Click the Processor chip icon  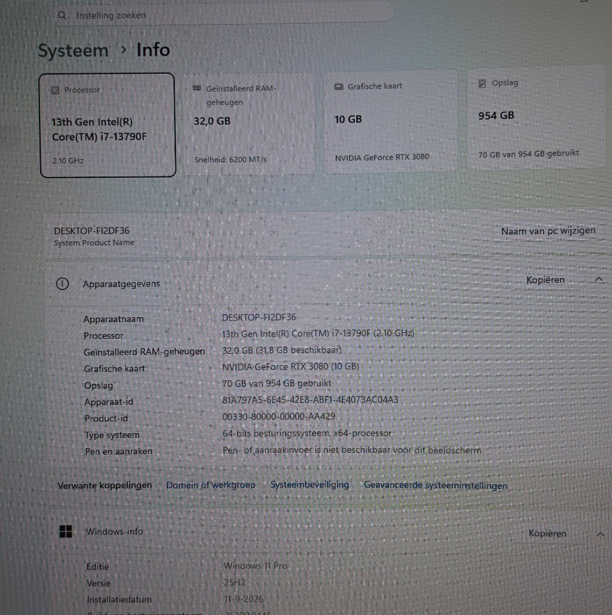[x=55, y=91]
